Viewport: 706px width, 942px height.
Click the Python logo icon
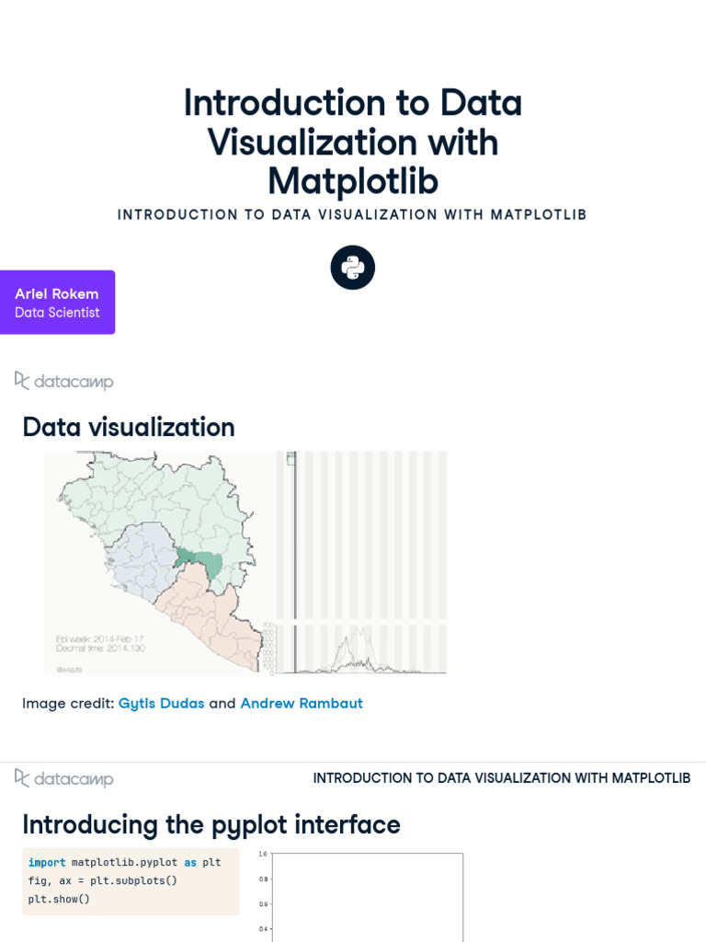(x=353, y=268)
